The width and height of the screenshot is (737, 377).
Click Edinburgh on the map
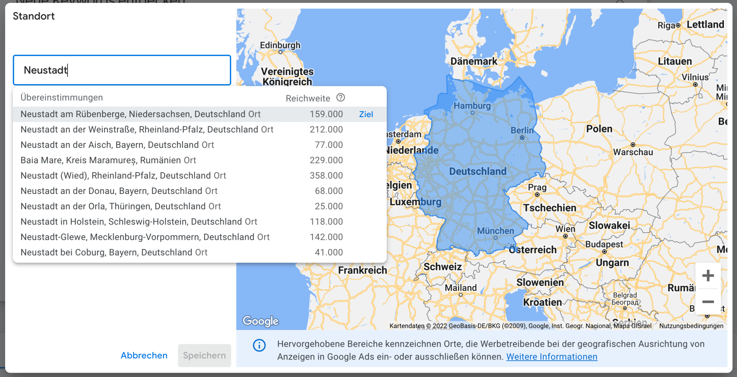280,45
